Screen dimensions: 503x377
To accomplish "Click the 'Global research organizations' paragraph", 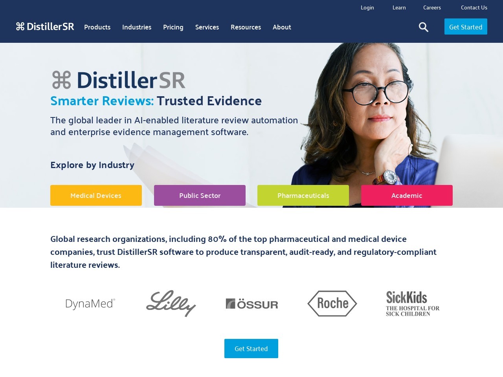I will point(243,252).
